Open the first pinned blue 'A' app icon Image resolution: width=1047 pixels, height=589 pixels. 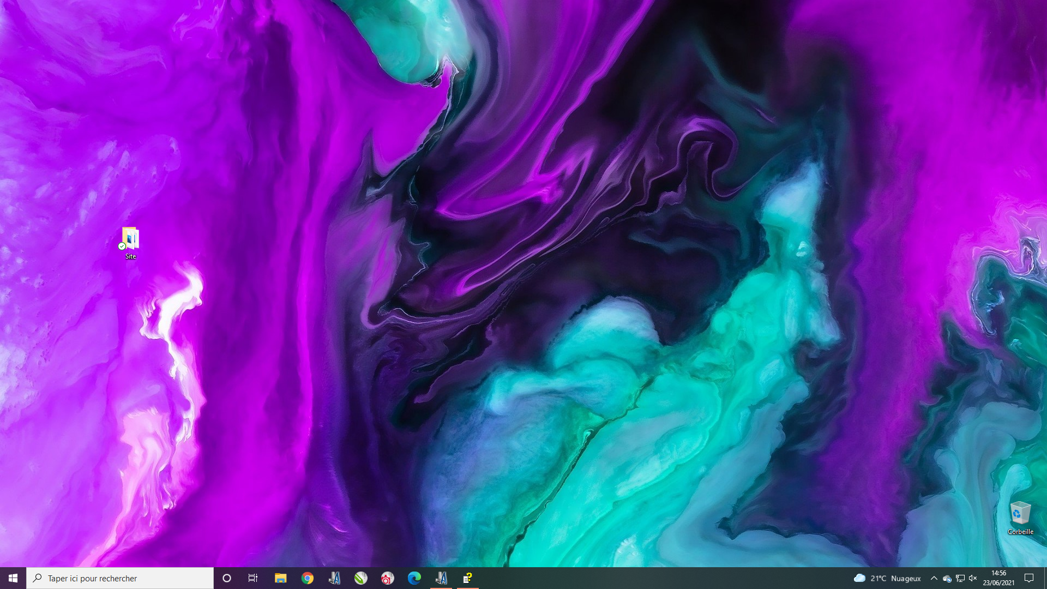coord(334,578)
